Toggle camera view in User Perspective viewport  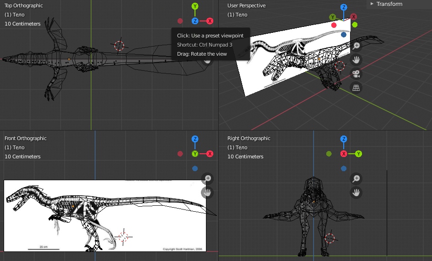356,73
